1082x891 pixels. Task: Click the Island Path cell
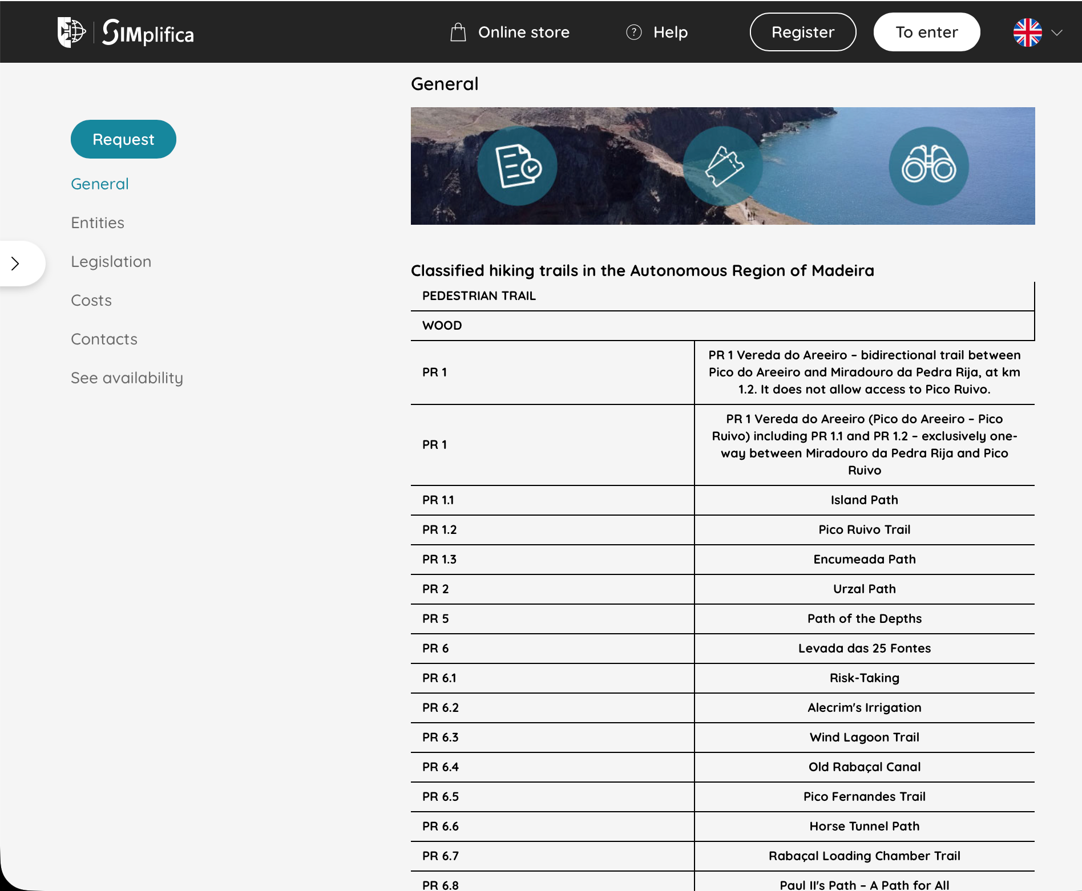pyautogui.click(x=865, y=500)
